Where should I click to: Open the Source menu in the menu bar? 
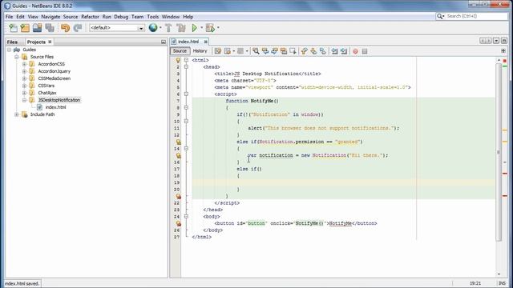(x=71, y=17)
